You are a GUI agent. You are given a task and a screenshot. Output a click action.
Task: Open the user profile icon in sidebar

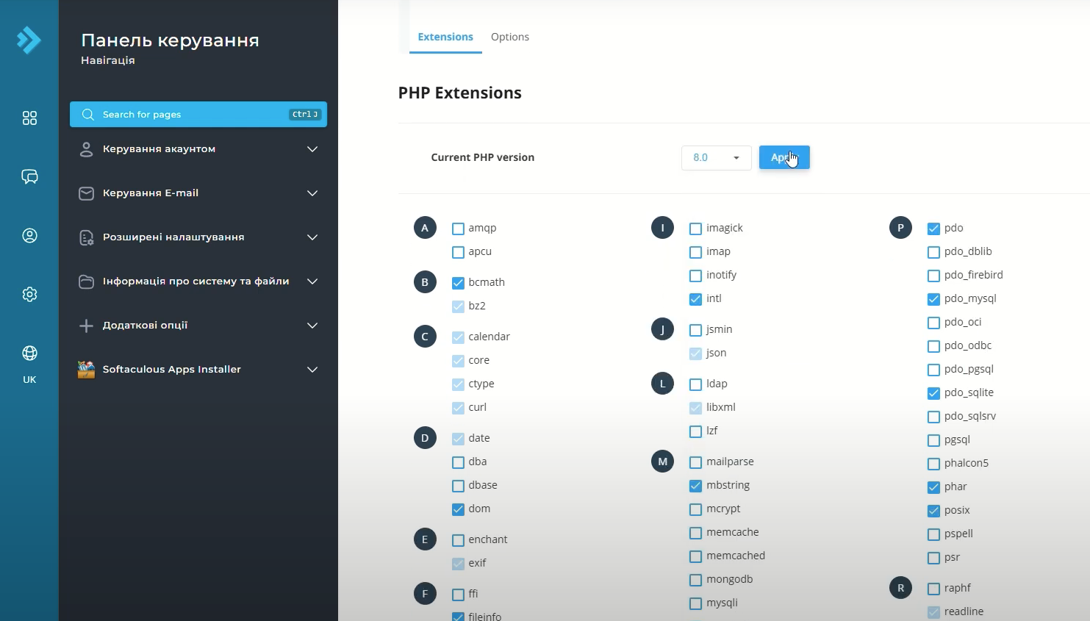point(29,236)
